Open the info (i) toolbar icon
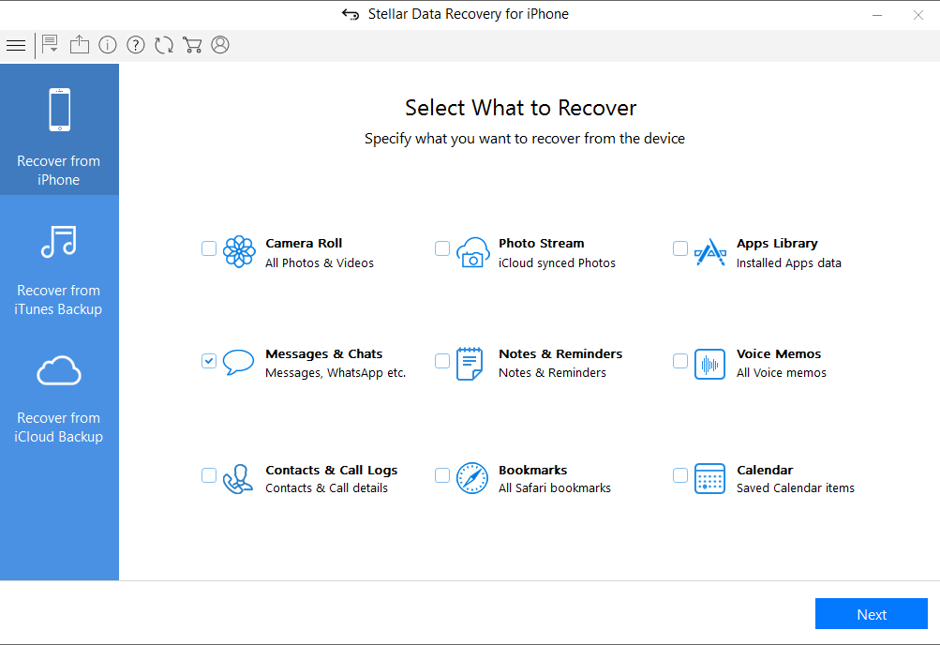 (x=108, y=45)
